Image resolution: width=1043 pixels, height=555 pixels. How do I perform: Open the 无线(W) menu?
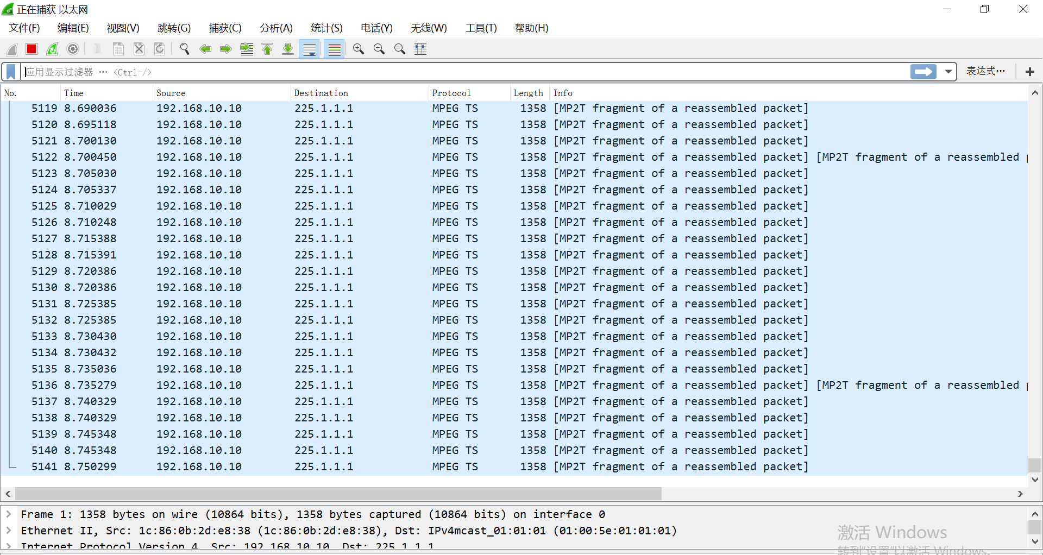click(429, 28)
